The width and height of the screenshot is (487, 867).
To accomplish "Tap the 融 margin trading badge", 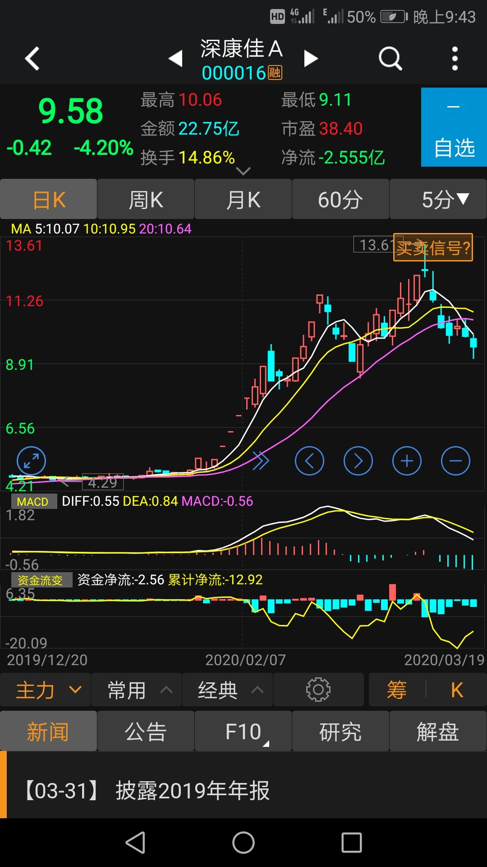I will click(x=275, y=73).
